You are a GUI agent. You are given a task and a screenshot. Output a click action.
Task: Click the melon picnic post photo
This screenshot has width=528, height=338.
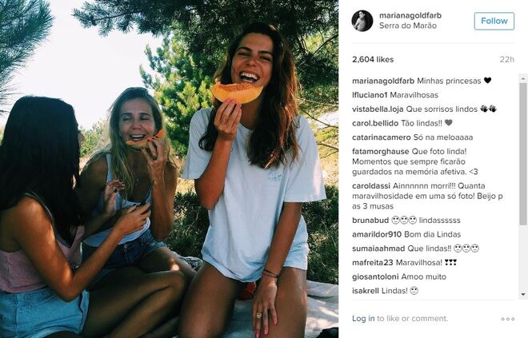[169, 169]
